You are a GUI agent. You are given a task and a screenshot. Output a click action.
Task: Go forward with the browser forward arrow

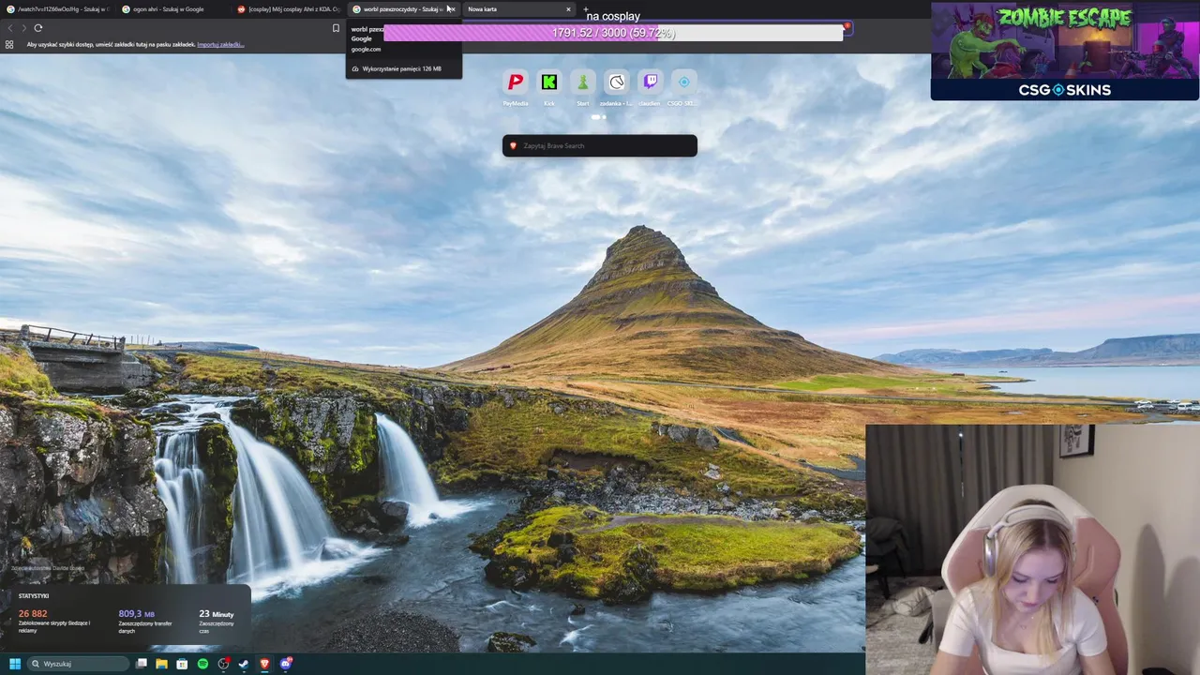coord(23,28)
